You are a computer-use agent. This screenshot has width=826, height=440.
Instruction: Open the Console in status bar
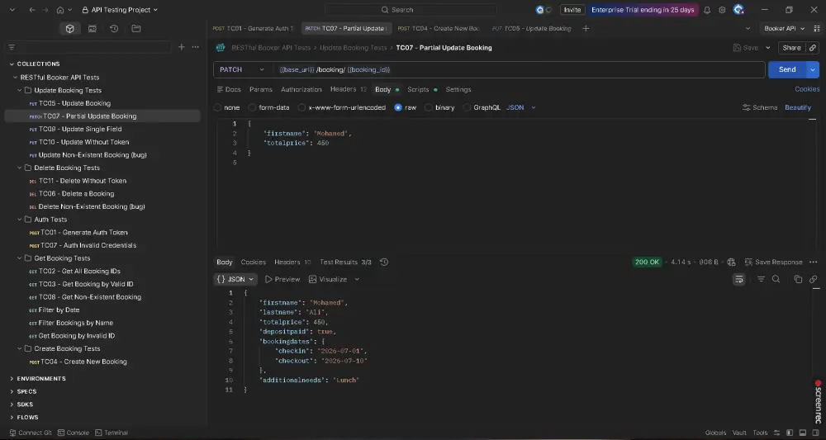tap(74, 433)
